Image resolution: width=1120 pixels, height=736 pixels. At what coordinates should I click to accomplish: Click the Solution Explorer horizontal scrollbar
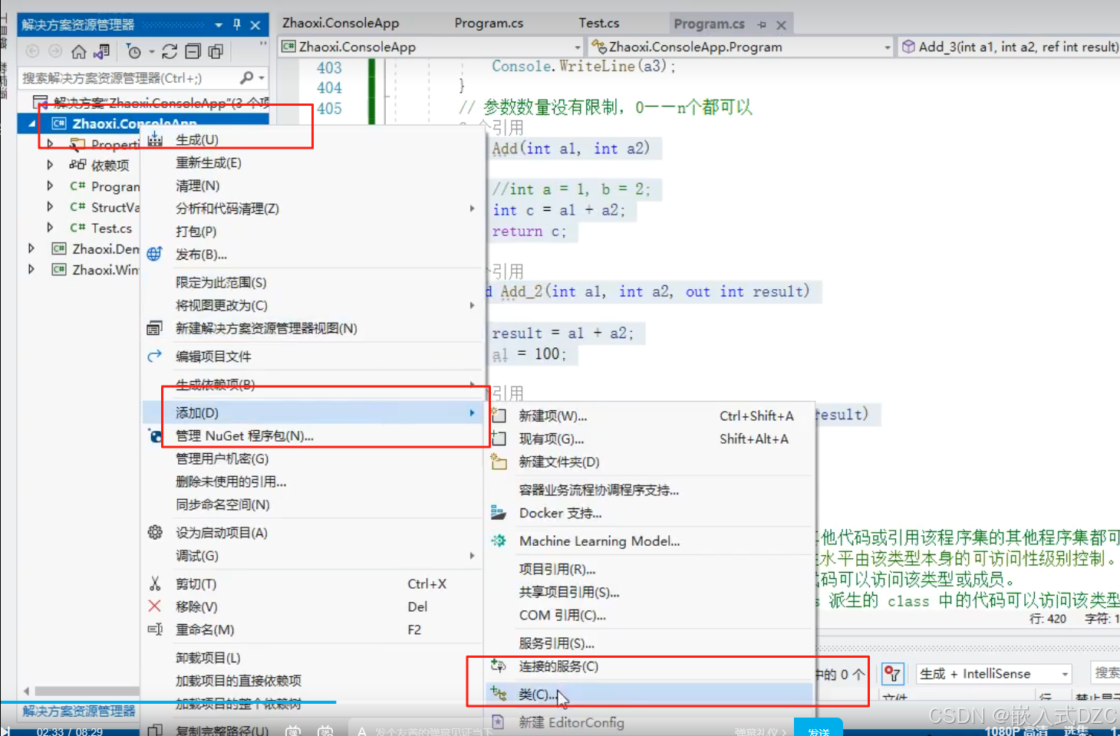pos(87,691)
